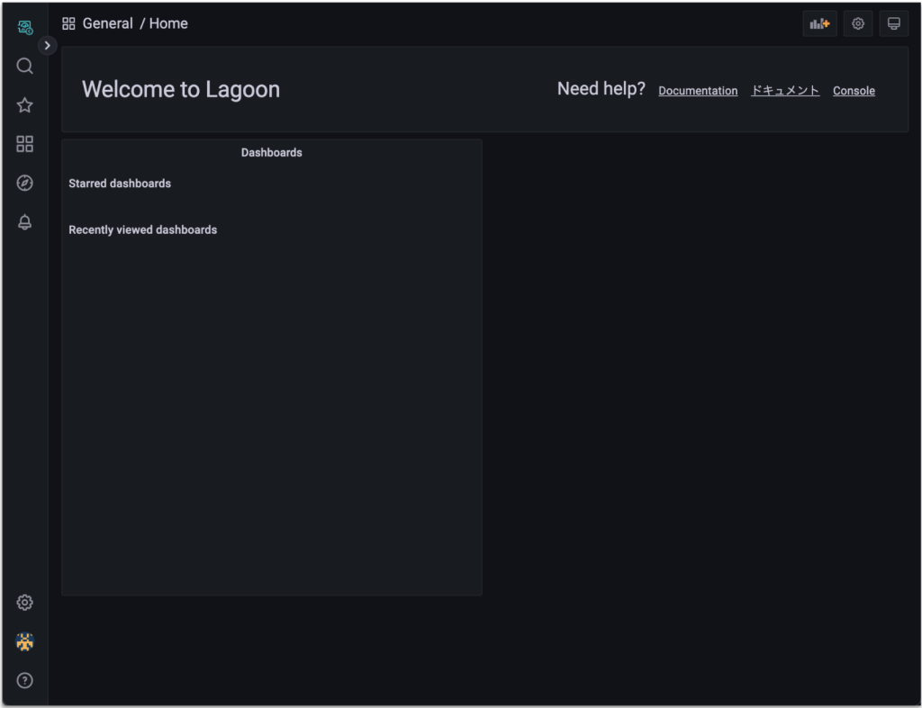This screenshot has height=708, width=922.
Task: Click the Need help? text
Action: (x=601, y=89)
